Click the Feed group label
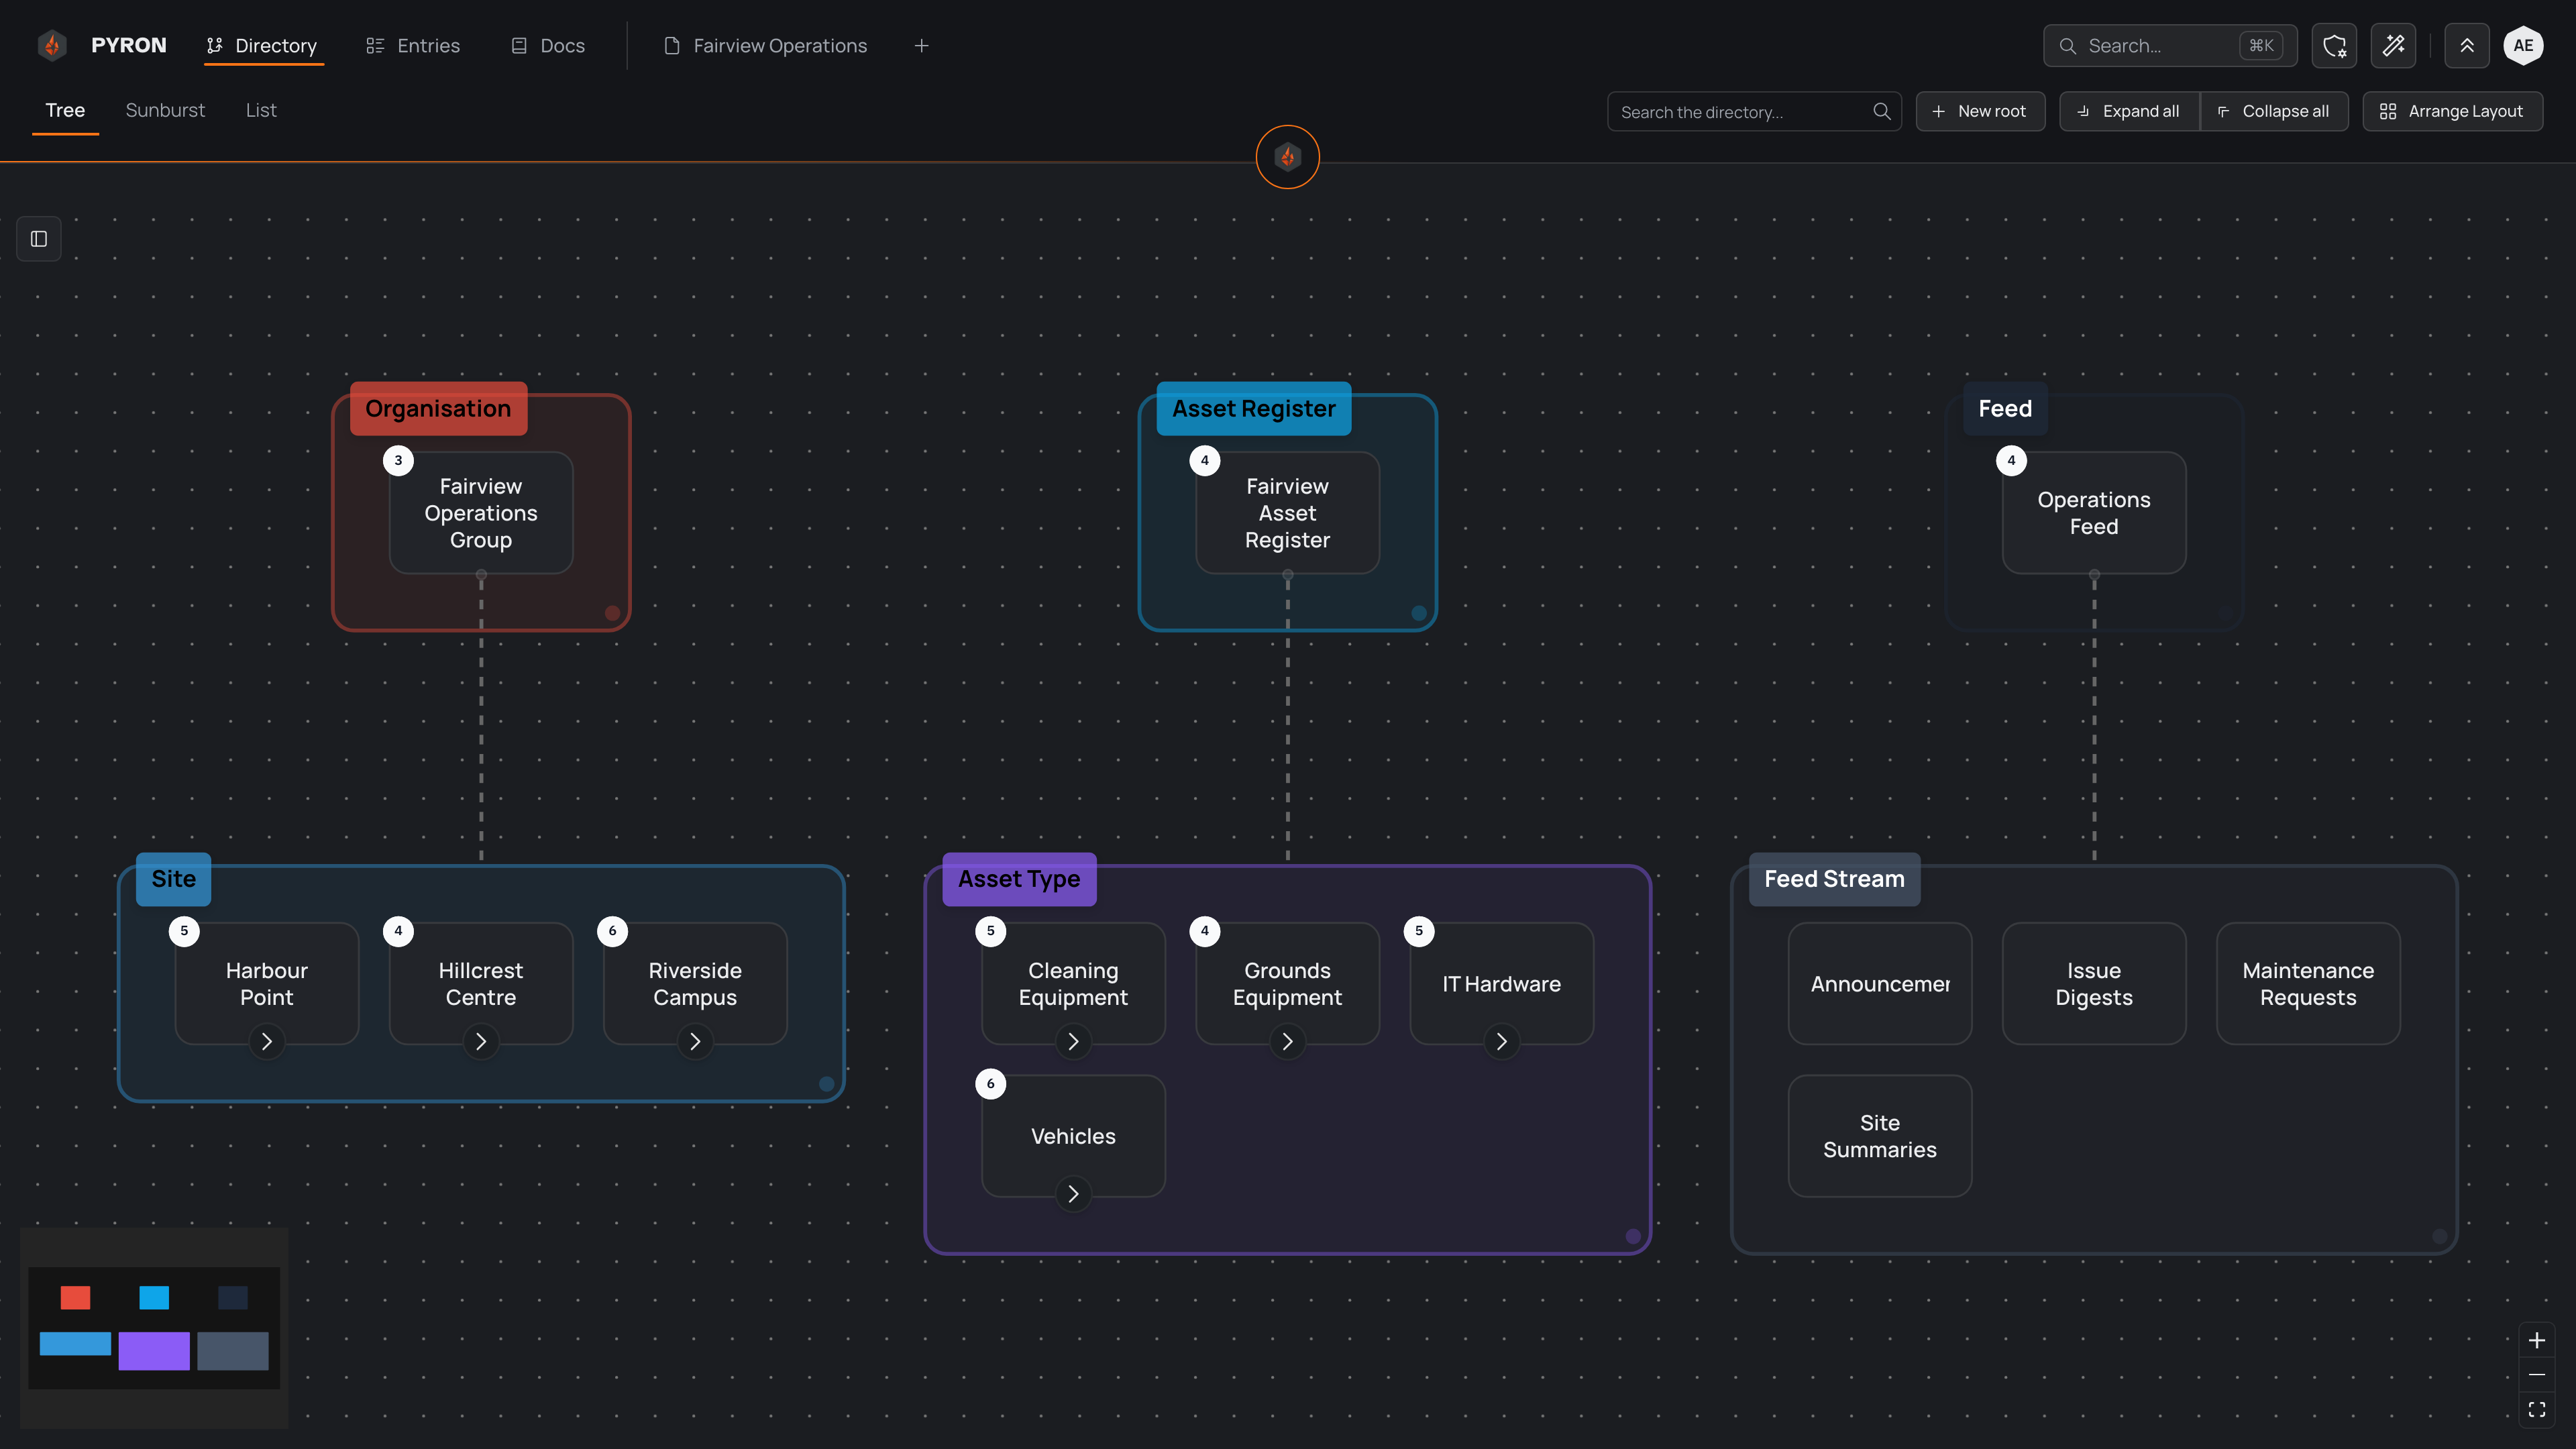 click(x=2005, y=408)
